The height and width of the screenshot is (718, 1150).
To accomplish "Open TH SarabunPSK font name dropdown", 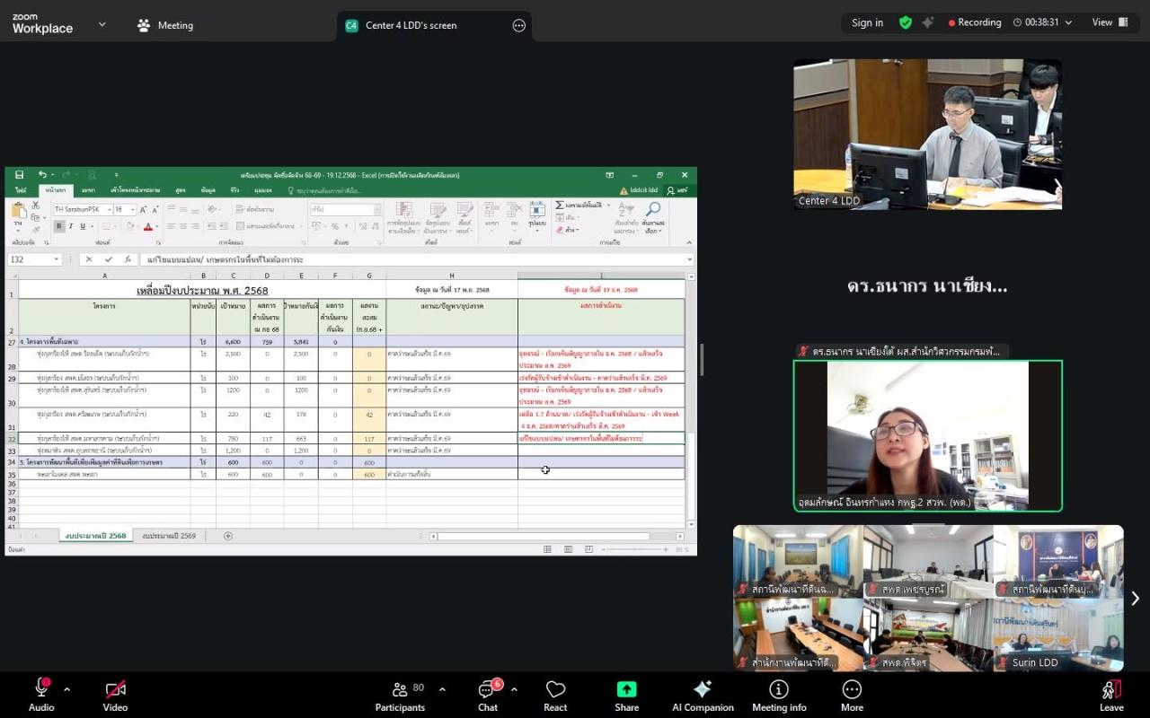I will click(x=108, y=209).
